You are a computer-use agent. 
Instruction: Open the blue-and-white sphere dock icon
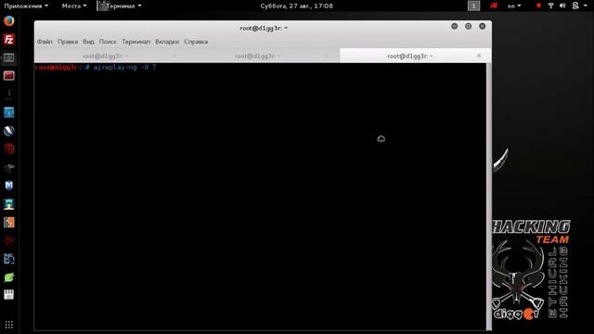pos(8,131)
